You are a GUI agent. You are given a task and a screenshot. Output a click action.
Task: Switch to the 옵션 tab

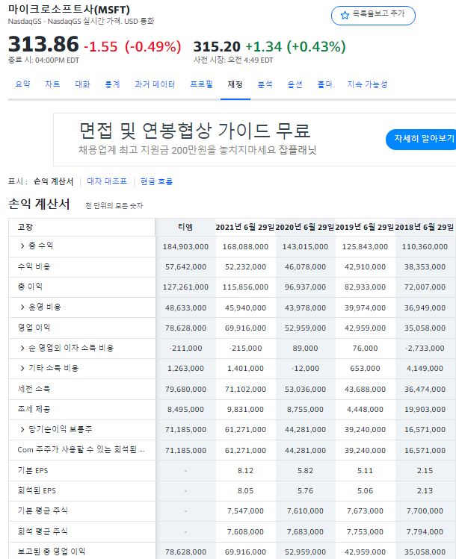(295, 84)
